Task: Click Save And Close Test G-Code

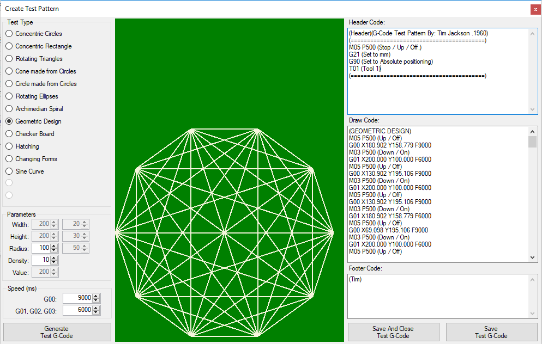Action: pos(393,332)
